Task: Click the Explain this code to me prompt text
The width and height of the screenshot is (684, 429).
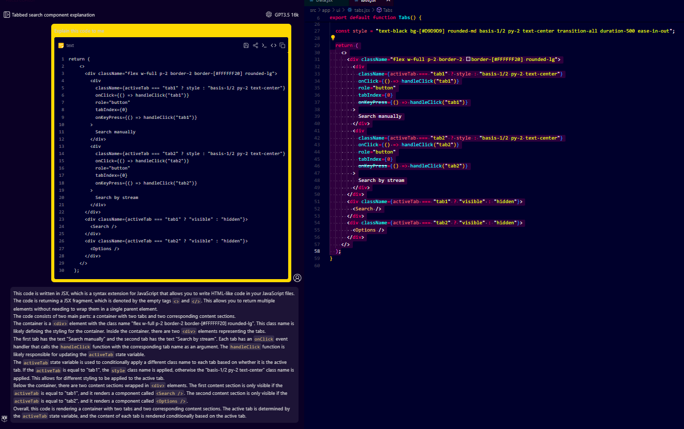Action: (x=79, y=32)
